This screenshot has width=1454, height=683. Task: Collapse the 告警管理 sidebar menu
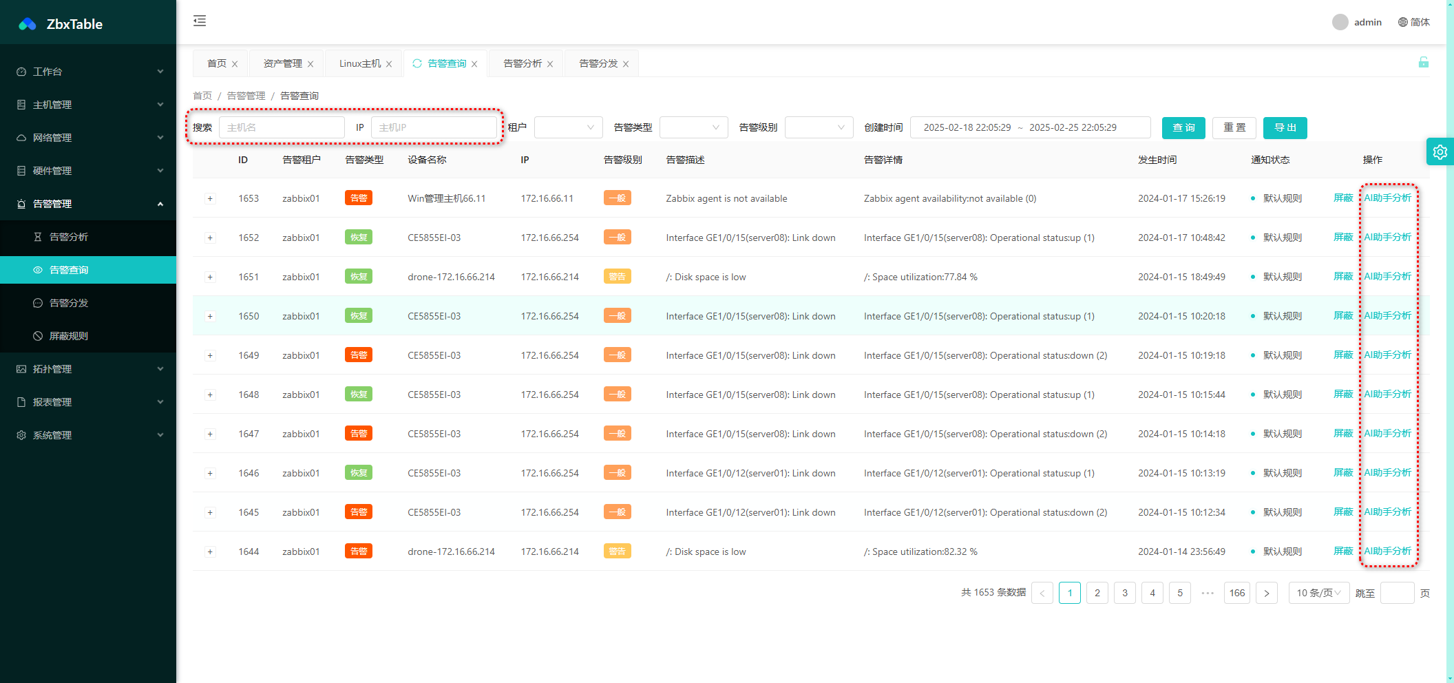tap(88, 204)
